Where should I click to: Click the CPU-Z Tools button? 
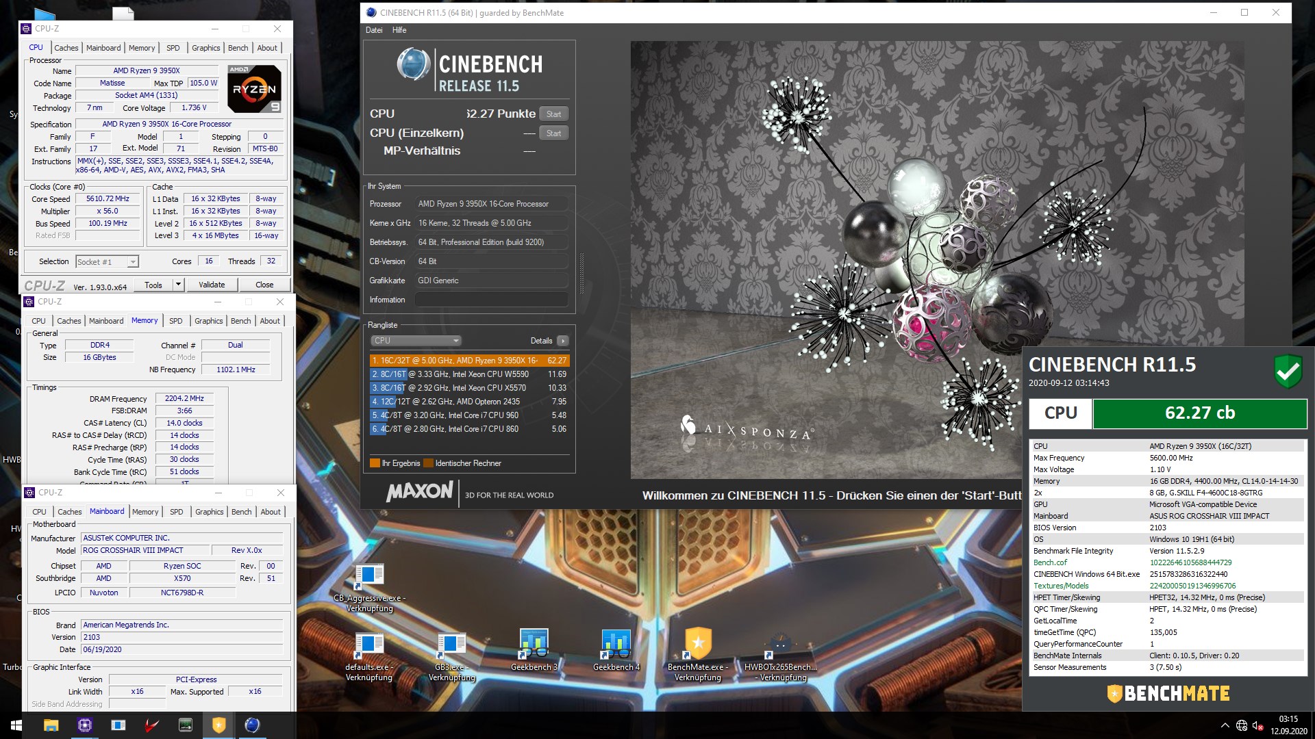click(x=153, y=285)
